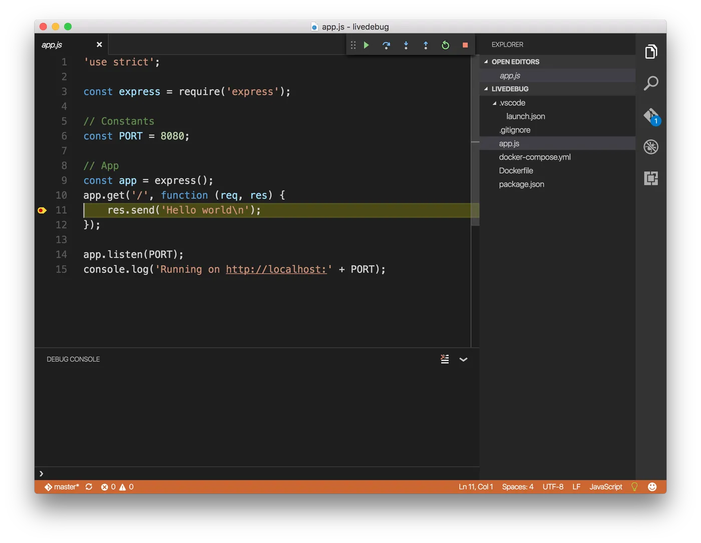
Task: Click the debug console input prompt
Action: (257, 473)
